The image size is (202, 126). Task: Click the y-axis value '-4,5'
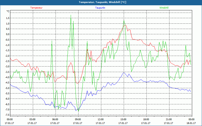coord(7,83)
